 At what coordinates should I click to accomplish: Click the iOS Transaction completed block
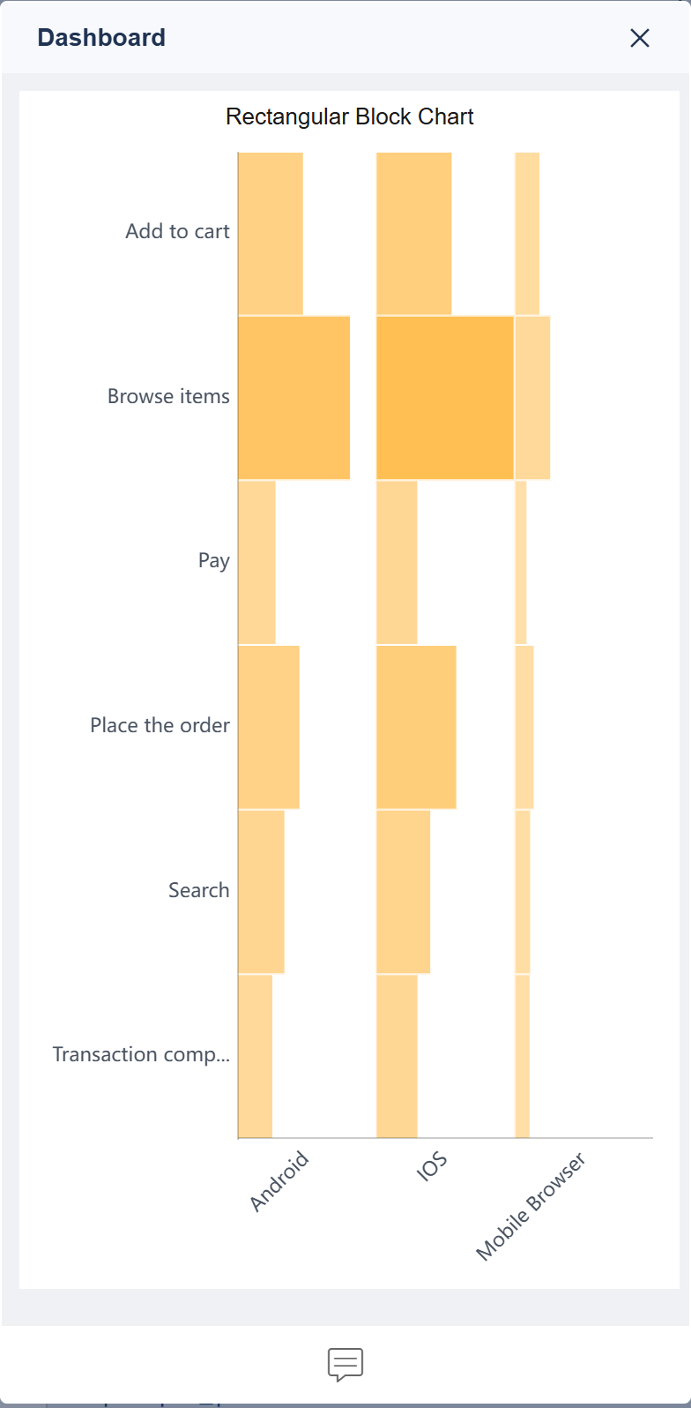(397, 1056)
